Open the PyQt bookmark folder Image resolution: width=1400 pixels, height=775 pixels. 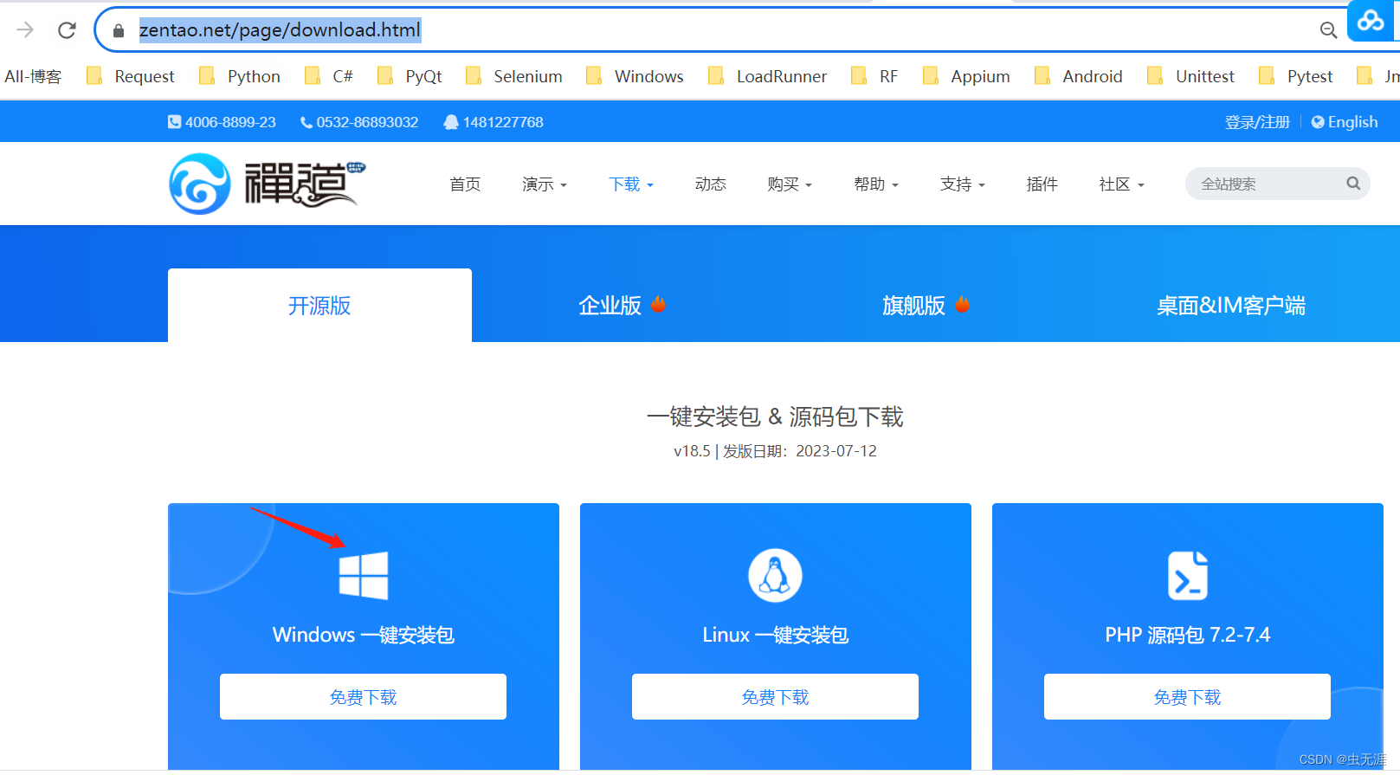click(x=410, y=76)
